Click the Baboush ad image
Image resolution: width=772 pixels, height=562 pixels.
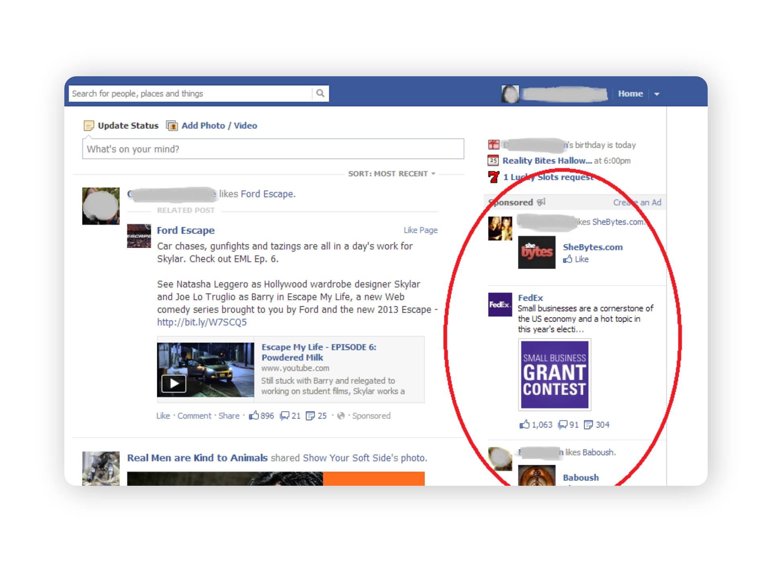click(x=536, y=476)
